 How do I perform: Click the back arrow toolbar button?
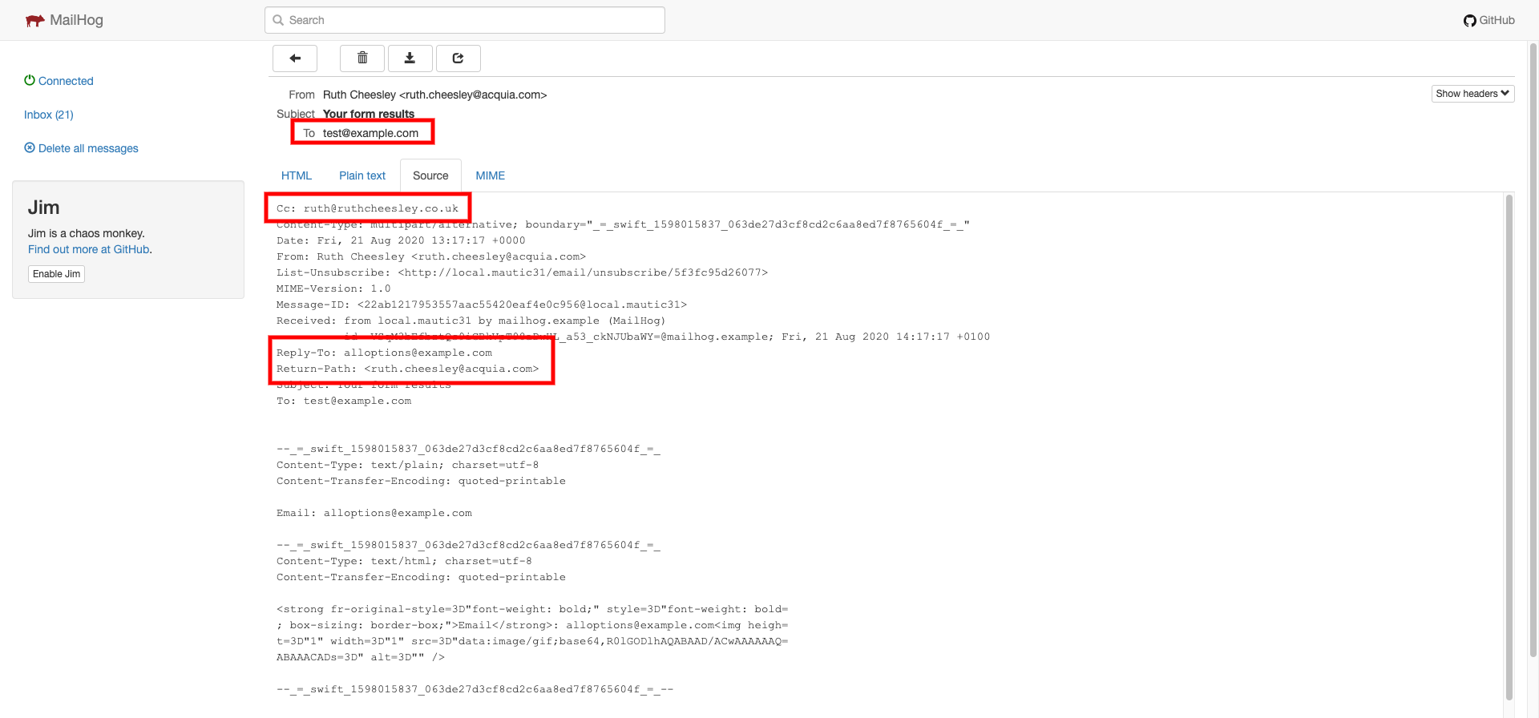click(295, 58)
